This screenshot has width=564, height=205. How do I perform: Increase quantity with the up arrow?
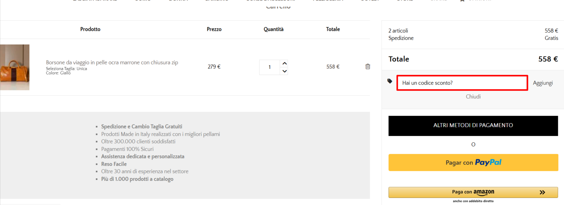[284, 63]
